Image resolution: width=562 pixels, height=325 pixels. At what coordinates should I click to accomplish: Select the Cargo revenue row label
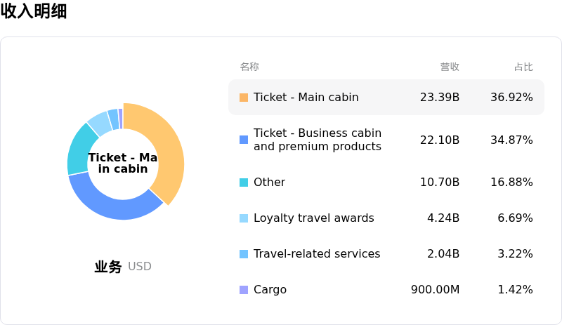pyautogui.click(x=270, y=290)
